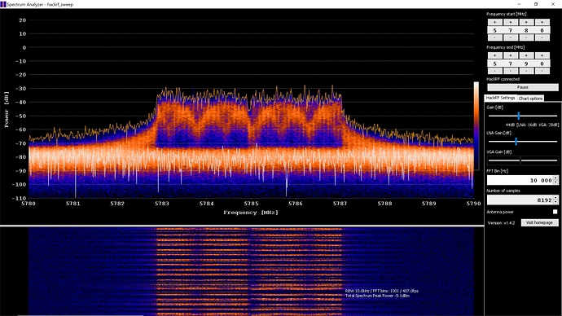Decrement hundreds digit of Frequency start
The width and height of the screenshot is (562, 316).
click(511, 37)
